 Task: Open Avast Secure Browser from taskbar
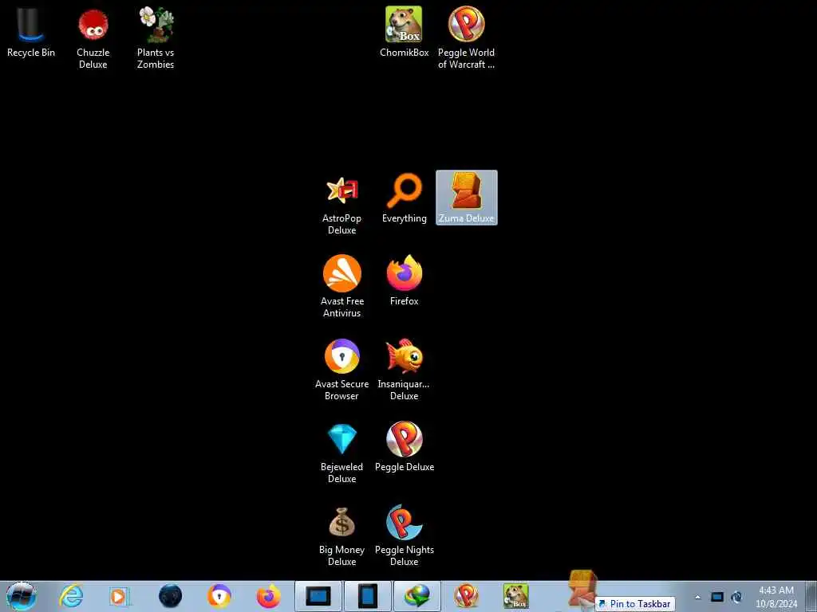219,596
